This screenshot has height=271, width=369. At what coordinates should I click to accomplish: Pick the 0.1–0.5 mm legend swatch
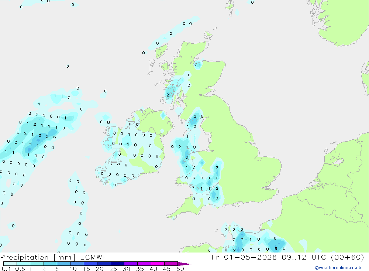click(x=10, y=264)
